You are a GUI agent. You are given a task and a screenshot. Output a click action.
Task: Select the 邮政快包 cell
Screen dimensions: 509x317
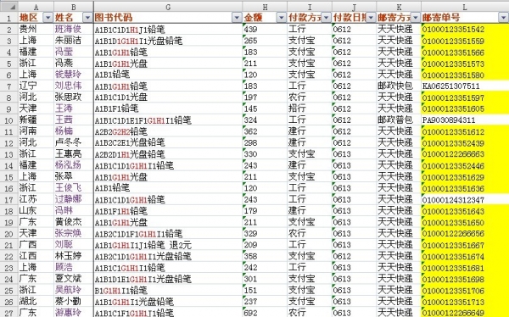pyautogui.click(x=399, y=86)
